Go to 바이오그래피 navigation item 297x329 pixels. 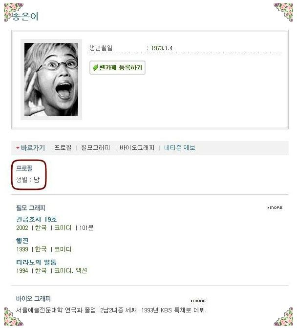click(x=137, y=147)
